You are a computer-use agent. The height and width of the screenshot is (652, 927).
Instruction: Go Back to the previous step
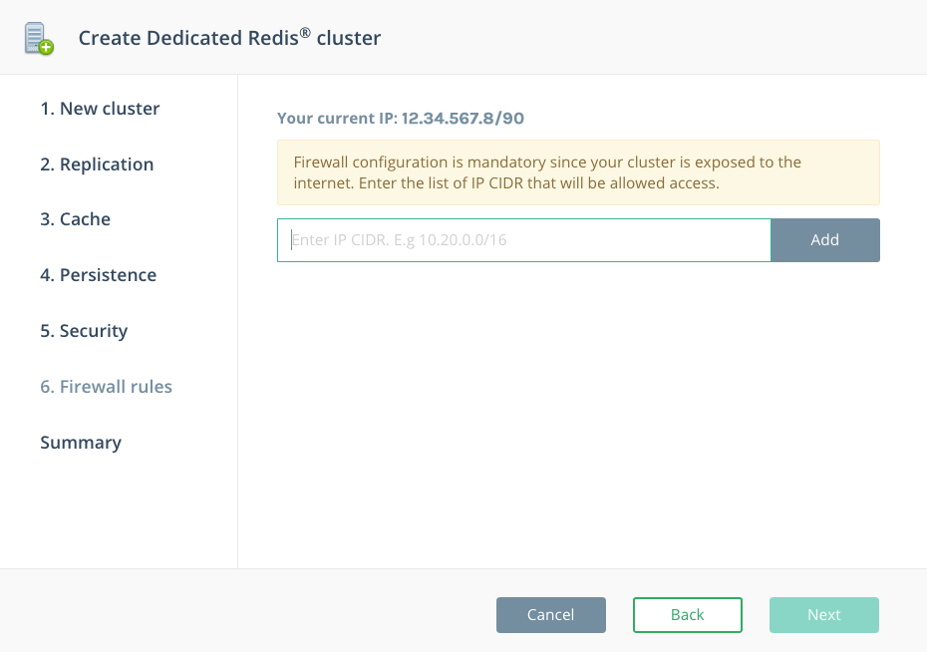click(x=688, y=615)
